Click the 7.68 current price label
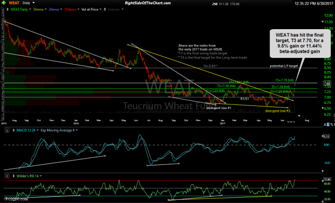Image resolution: width=335 pixels, height=203 pixels. [x=327, y=83]
